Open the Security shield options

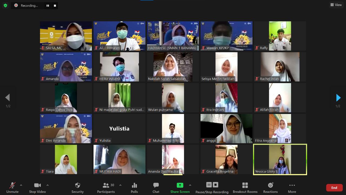click(77, 188)
